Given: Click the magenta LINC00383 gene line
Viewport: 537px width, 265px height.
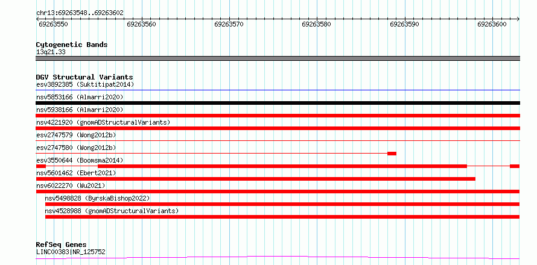Looking at the screenshot, I should pyautogui.click(x=278, y=257).
